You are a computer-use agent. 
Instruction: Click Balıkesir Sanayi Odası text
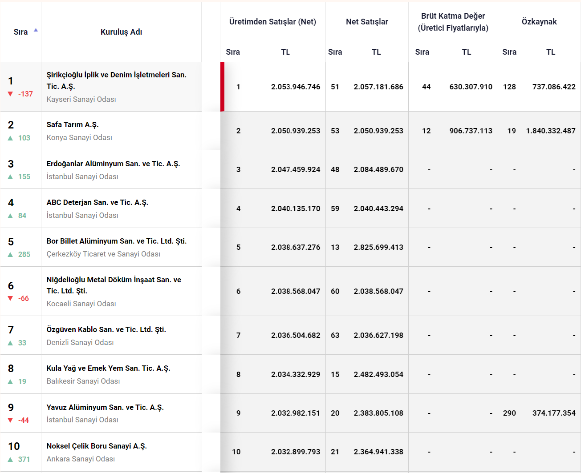click(83, 381)
